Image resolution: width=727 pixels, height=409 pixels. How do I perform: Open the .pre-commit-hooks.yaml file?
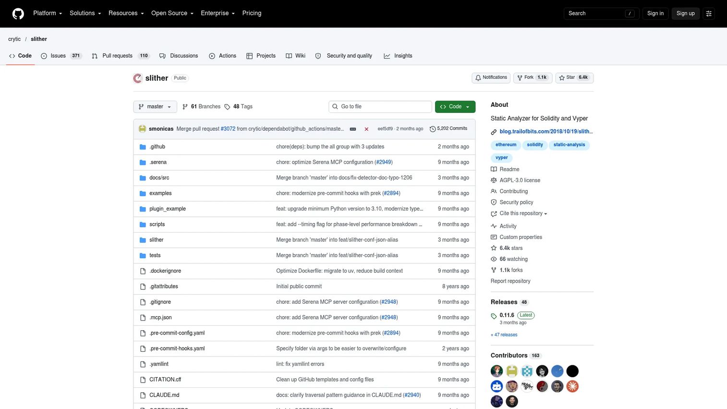click(x=177, y=349)
